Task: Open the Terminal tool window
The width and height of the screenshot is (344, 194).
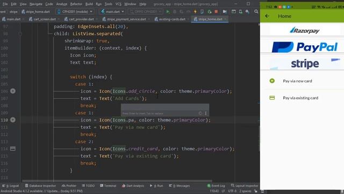Action: pyautogui.click(x=108, y=185)
